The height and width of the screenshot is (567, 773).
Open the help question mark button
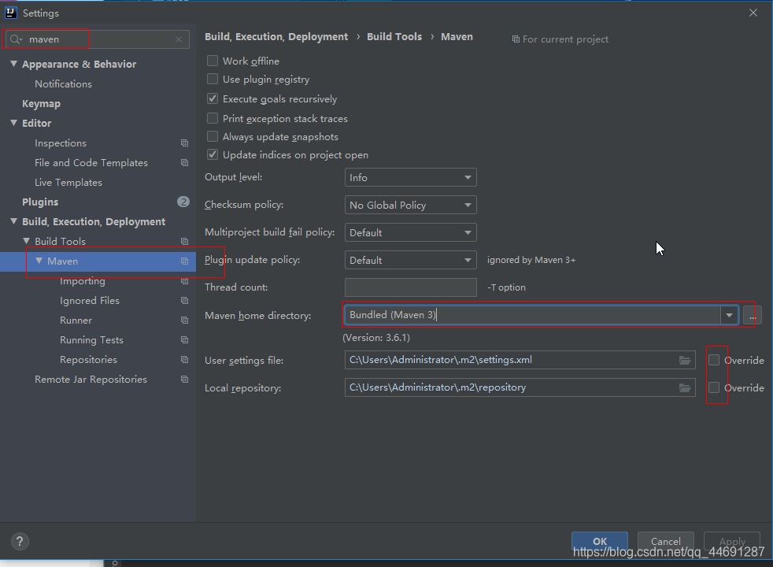pos(20,541)
